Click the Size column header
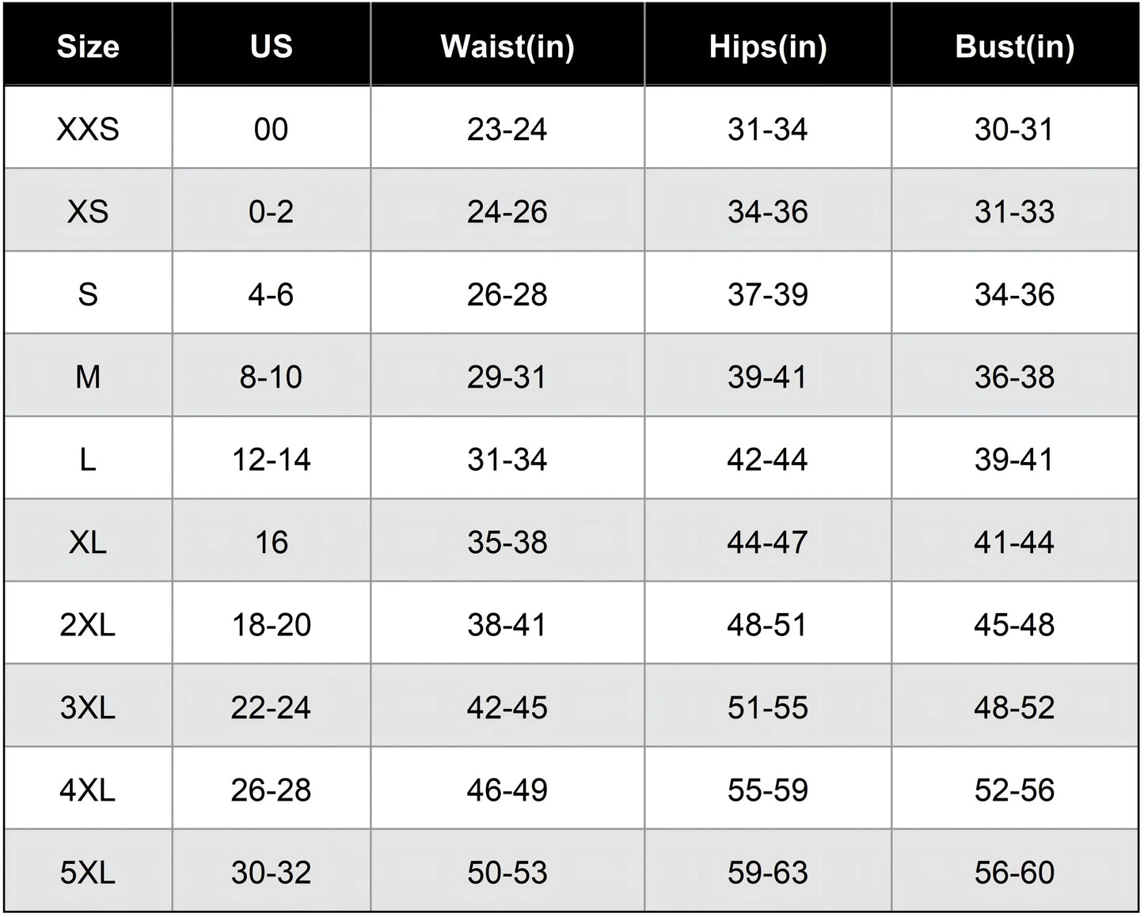The image size is (1144, 917). (88, 46)
